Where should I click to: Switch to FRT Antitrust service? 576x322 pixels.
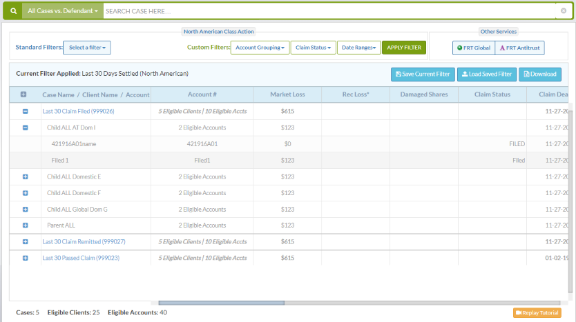coord(520,48)
